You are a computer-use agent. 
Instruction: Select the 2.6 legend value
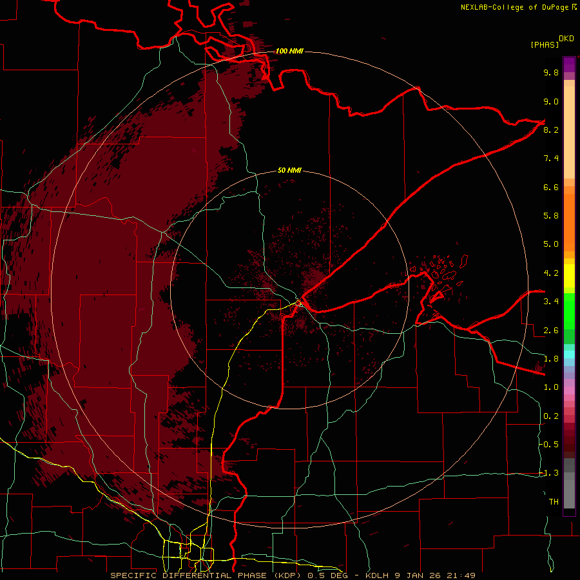pyautogui.click(x=551, y=331)
